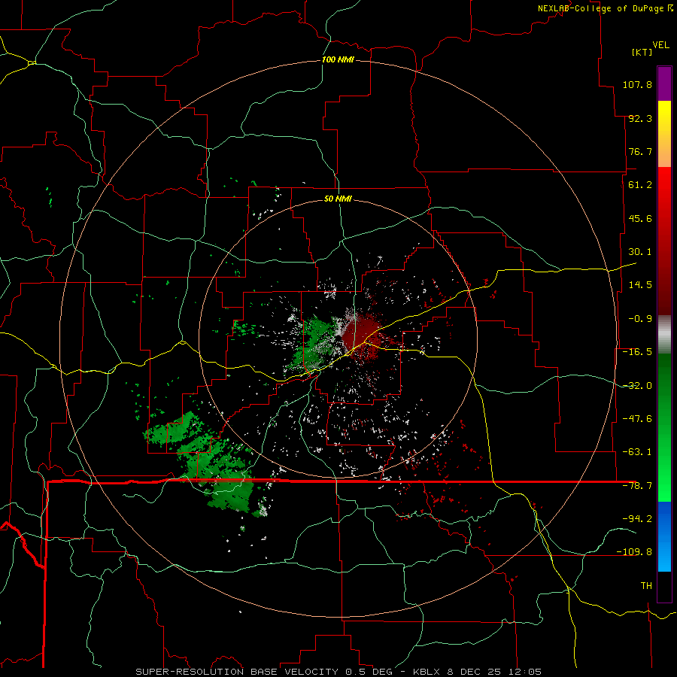Click the -0.9 velocity scale value
This screenshot has width=677, height=677.
640,319
